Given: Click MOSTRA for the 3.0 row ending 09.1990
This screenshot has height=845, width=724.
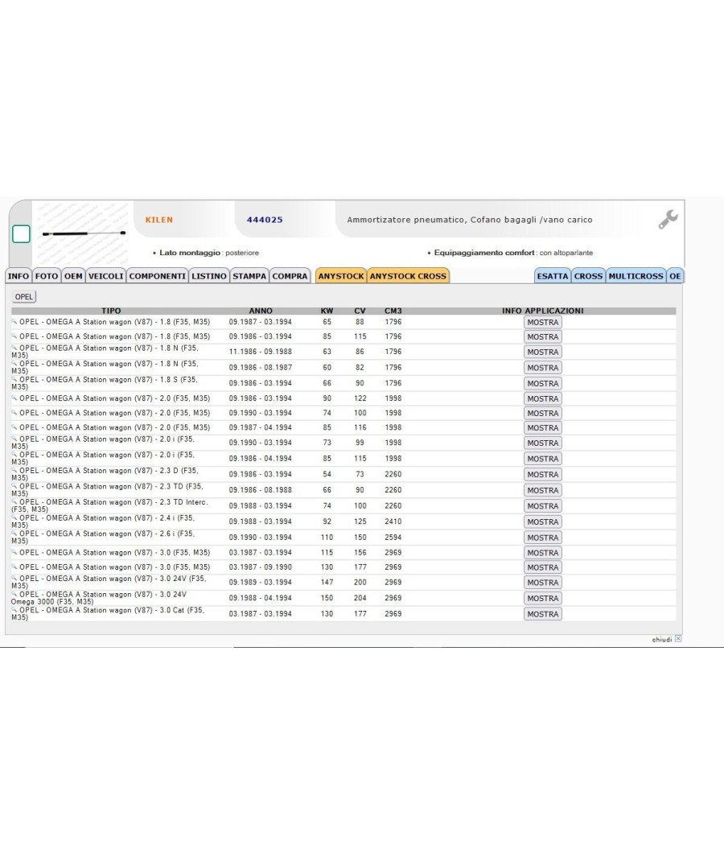Looking at the screenshot, I should (x=542, y=567).
